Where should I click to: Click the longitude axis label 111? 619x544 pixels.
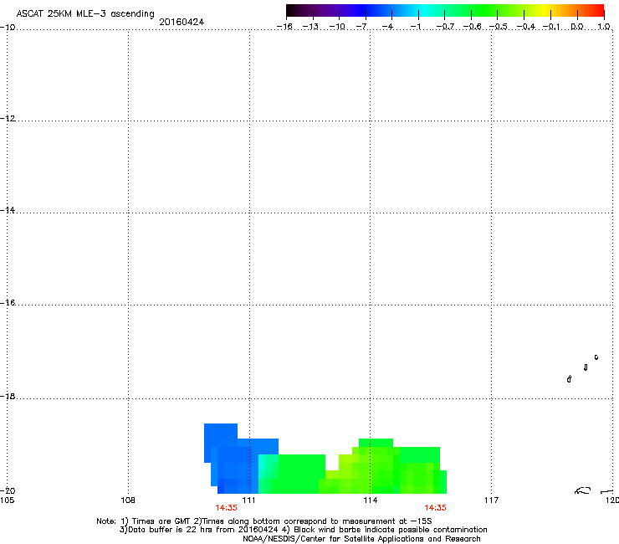(x=249, y=500)
